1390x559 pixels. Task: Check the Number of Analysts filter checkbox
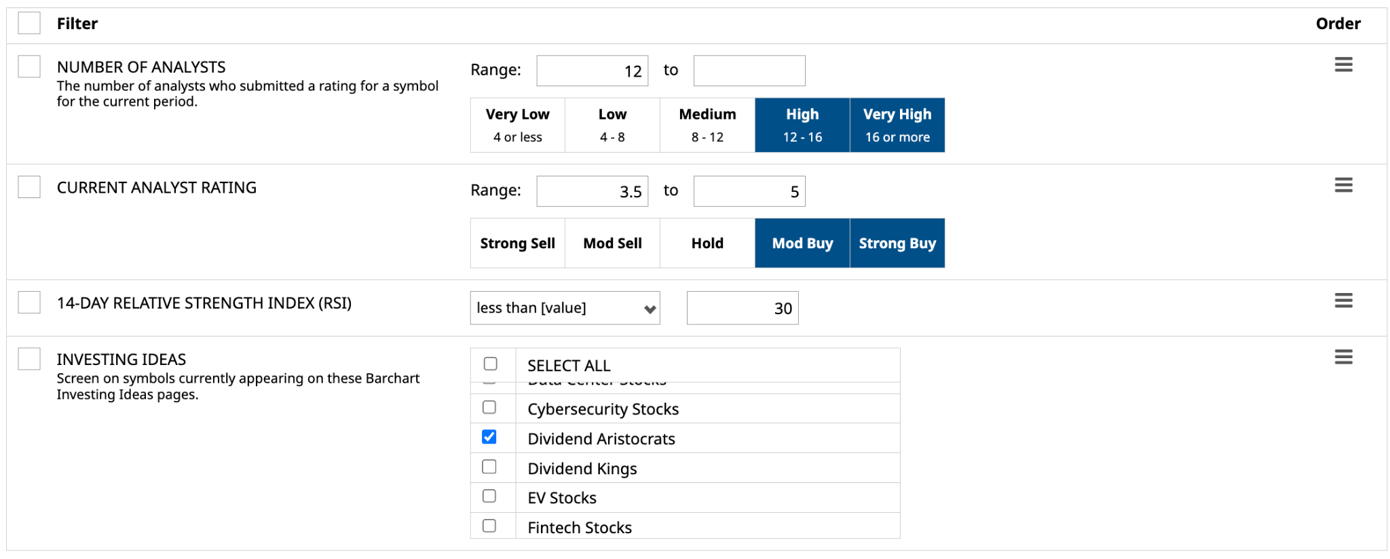tap(29, 66)
